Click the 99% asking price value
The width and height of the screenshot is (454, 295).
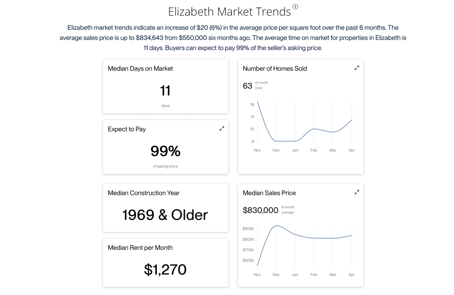click(x=165, y=151)
